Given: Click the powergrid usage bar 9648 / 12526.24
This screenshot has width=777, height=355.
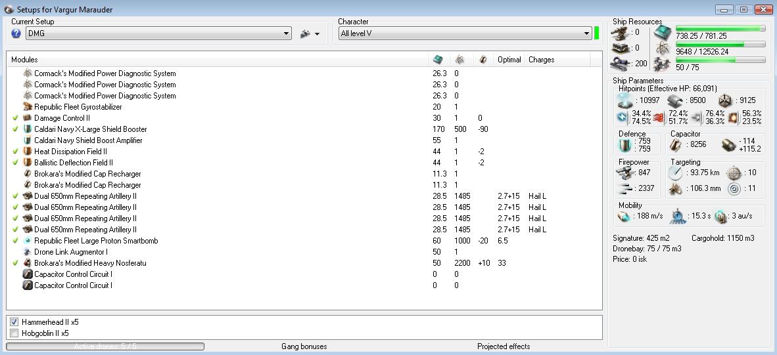Looking at the screenshot, I should click(720, 45).
